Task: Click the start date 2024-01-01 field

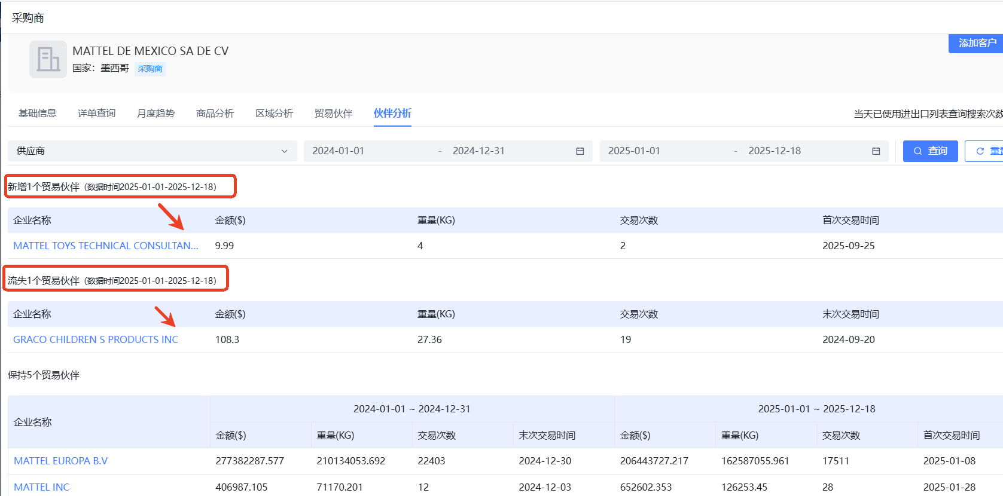Action: (x=339, y=151)
